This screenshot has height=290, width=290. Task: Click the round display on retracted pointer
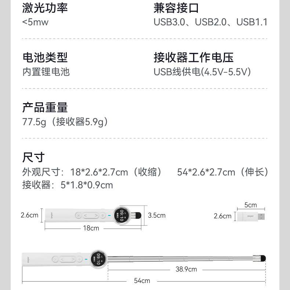coord(121,215)
